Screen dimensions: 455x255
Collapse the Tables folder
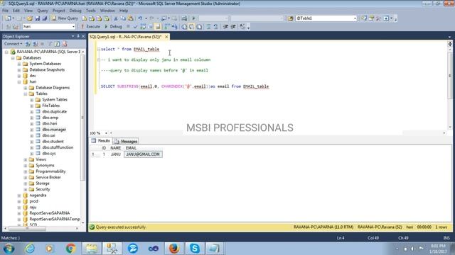(26, 93)
